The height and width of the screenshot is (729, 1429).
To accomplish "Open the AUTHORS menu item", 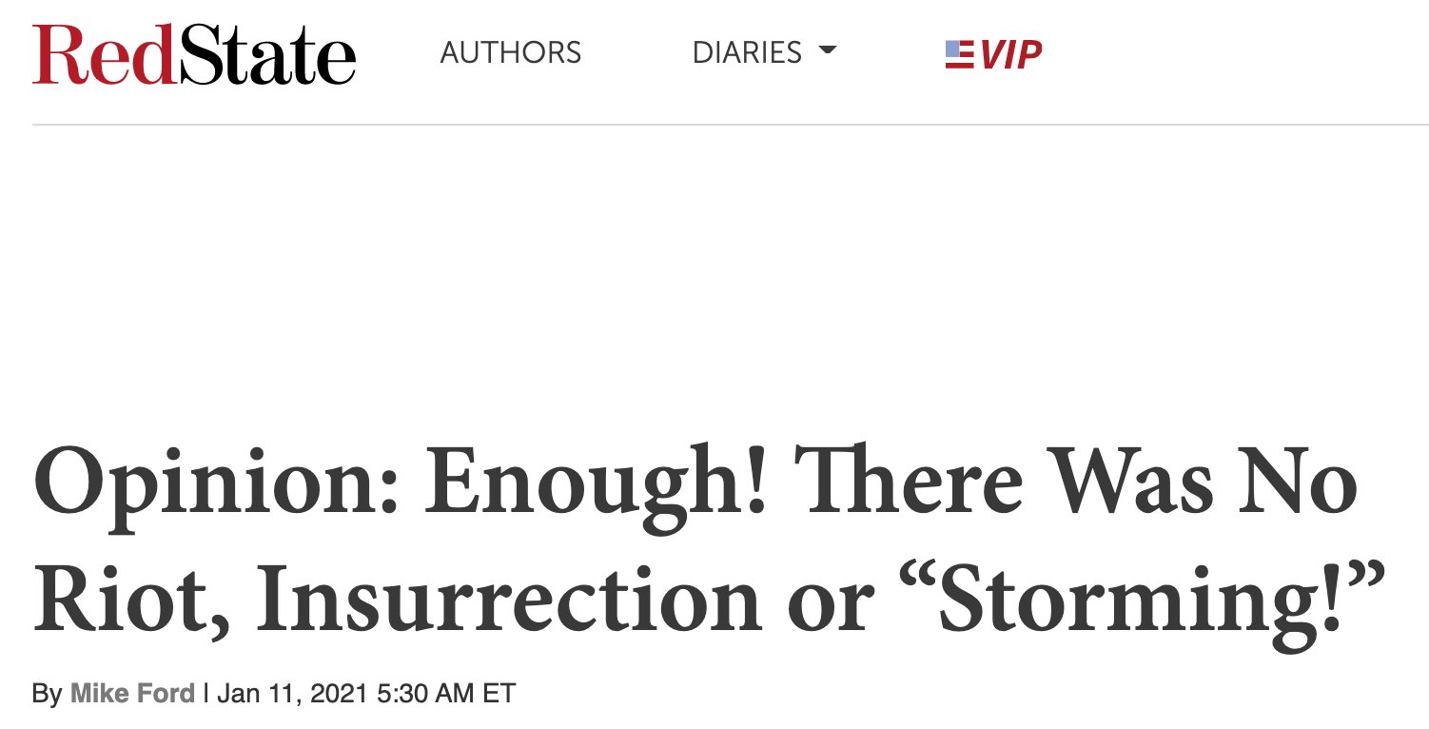I will [511, 53].
